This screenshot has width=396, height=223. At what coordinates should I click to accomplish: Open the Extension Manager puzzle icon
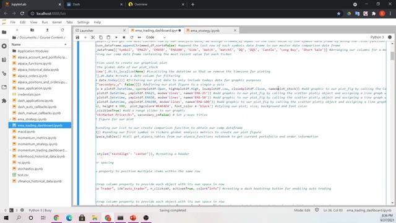point(4,101)
